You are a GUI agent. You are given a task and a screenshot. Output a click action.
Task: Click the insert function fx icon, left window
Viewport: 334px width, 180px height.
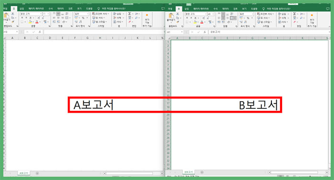pyautogui.click(x=40, y=32)
